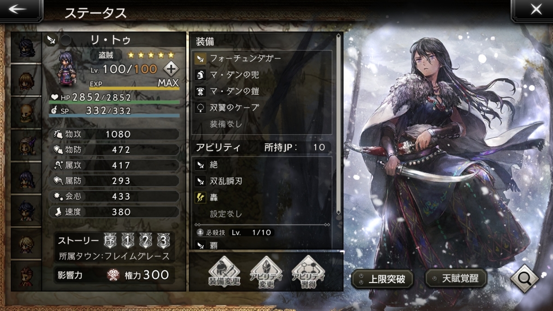Tap the dagger weapon-type icon by リ・トゥ

pyautogui.click(x=50, y=40)
